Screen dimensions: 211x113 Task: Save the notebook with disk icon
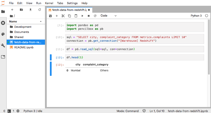tap(50, 16)
